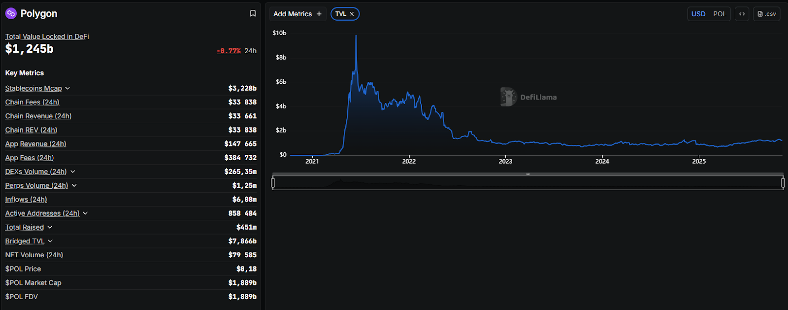Download chart data via .csv icon

point(766,14)
